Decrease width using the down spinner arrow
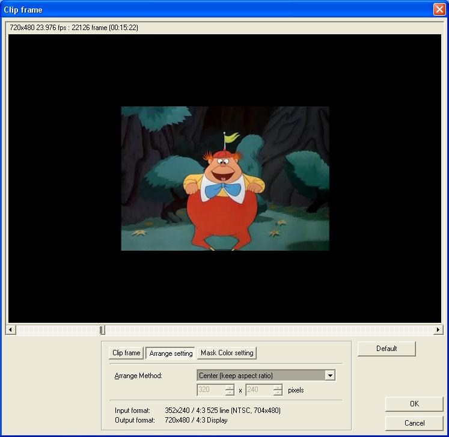Screen dimensions: 449x437 [230, 393]
